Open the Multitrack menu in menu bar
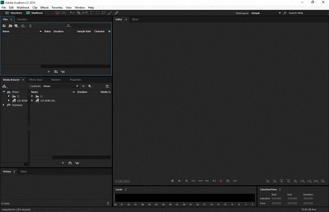The image size is (329, 212). [x=23, y=8]
